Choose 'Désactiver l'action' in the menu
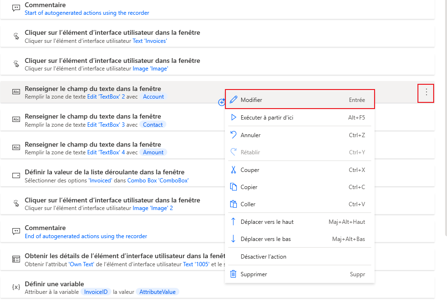The image size is (447, 301). tap(300, 257)
